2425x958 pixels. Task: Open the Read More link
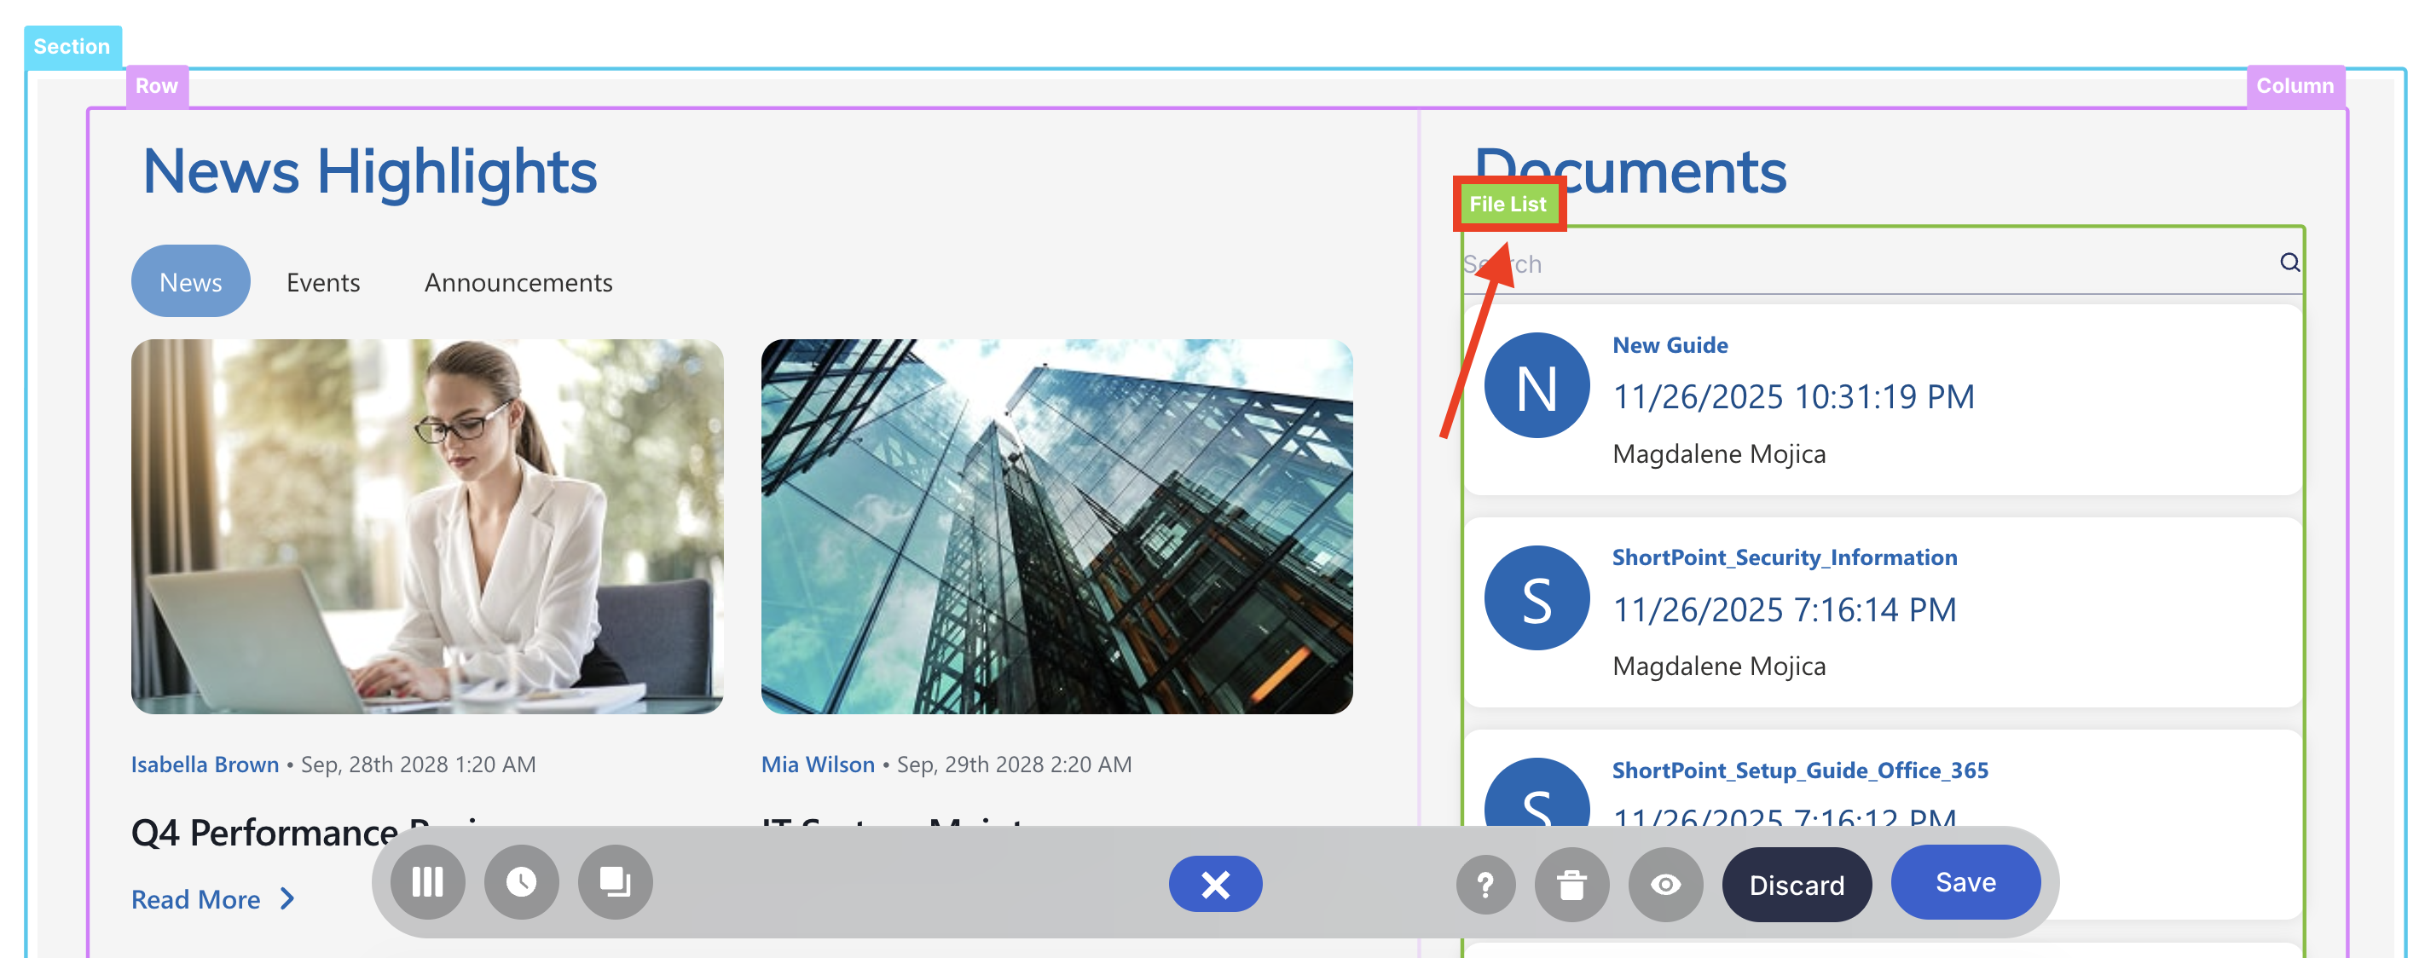tap(195, 898)
